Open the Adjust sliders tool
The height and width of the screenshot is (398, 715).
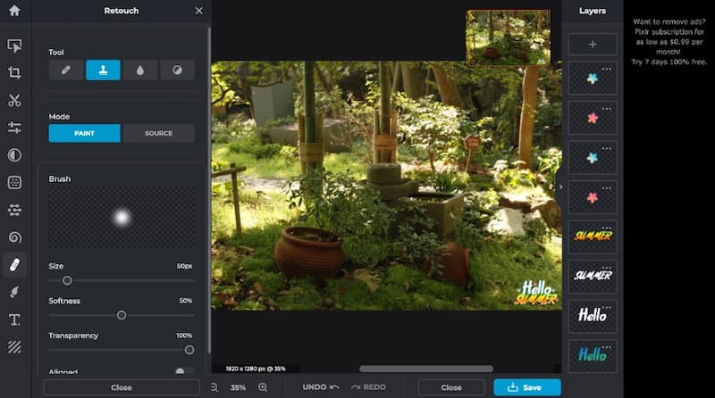coord(14,128)
